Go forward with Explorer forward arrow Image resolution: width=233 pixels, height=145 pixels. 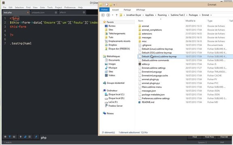[108, 15]
